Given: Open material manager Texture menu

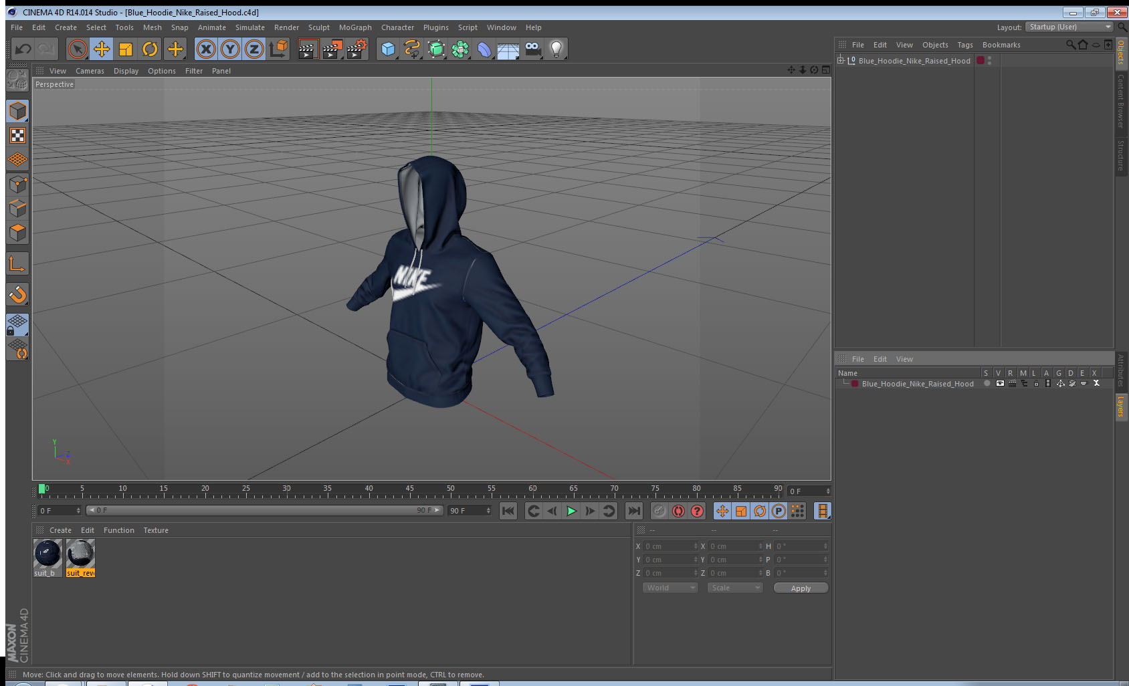Looking at the screenshot, I should pos(156,530).
